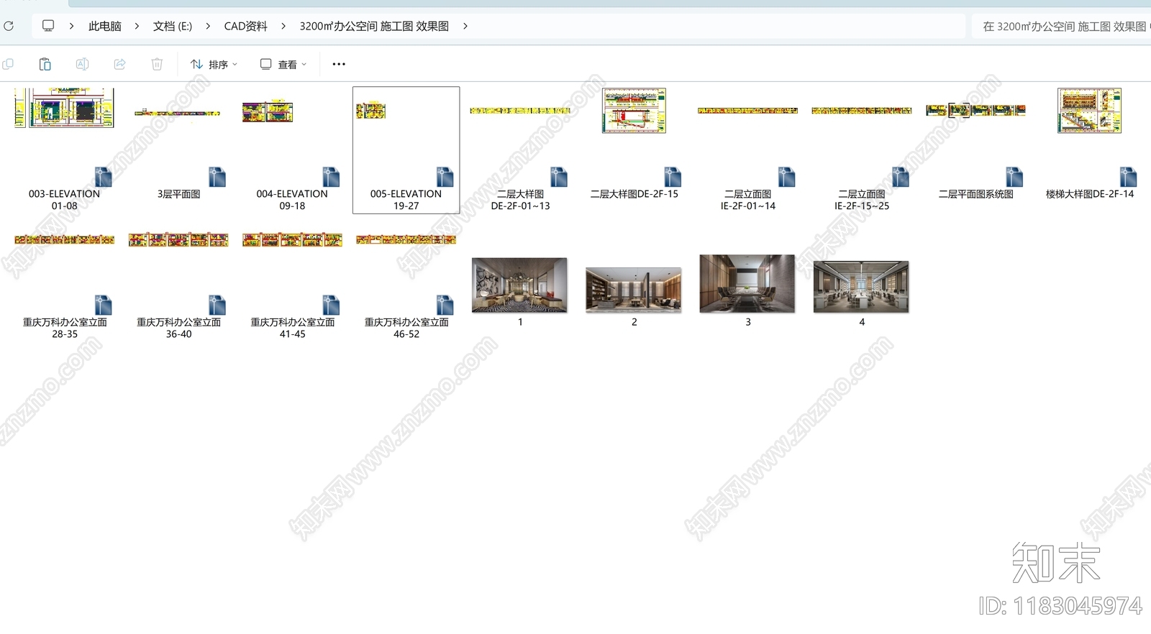Expand the chevron before 此电脑
Image resolution: width=1151 pixels, height=634 pixels.
pyautogui.click(x=71, y=26)
